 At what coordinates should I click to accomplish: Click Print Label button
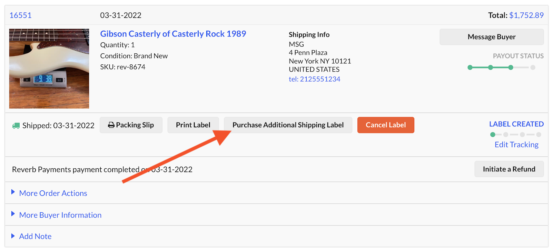pos(193,125)
